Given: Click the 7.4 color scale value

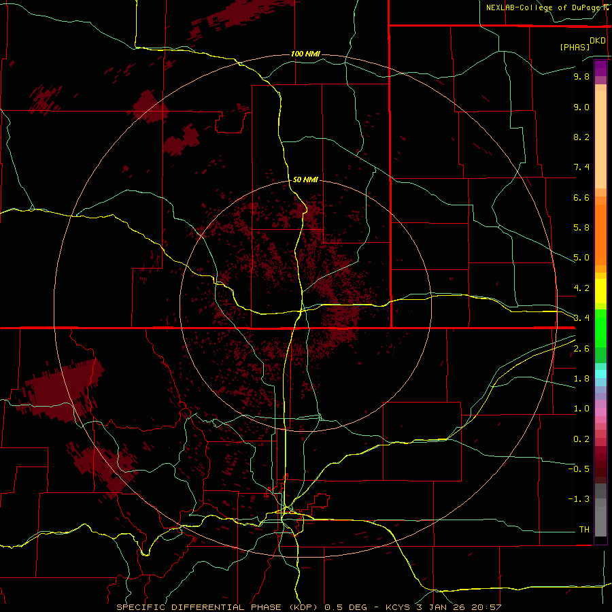Looking at the screenshot, I should tap(581, 167).
